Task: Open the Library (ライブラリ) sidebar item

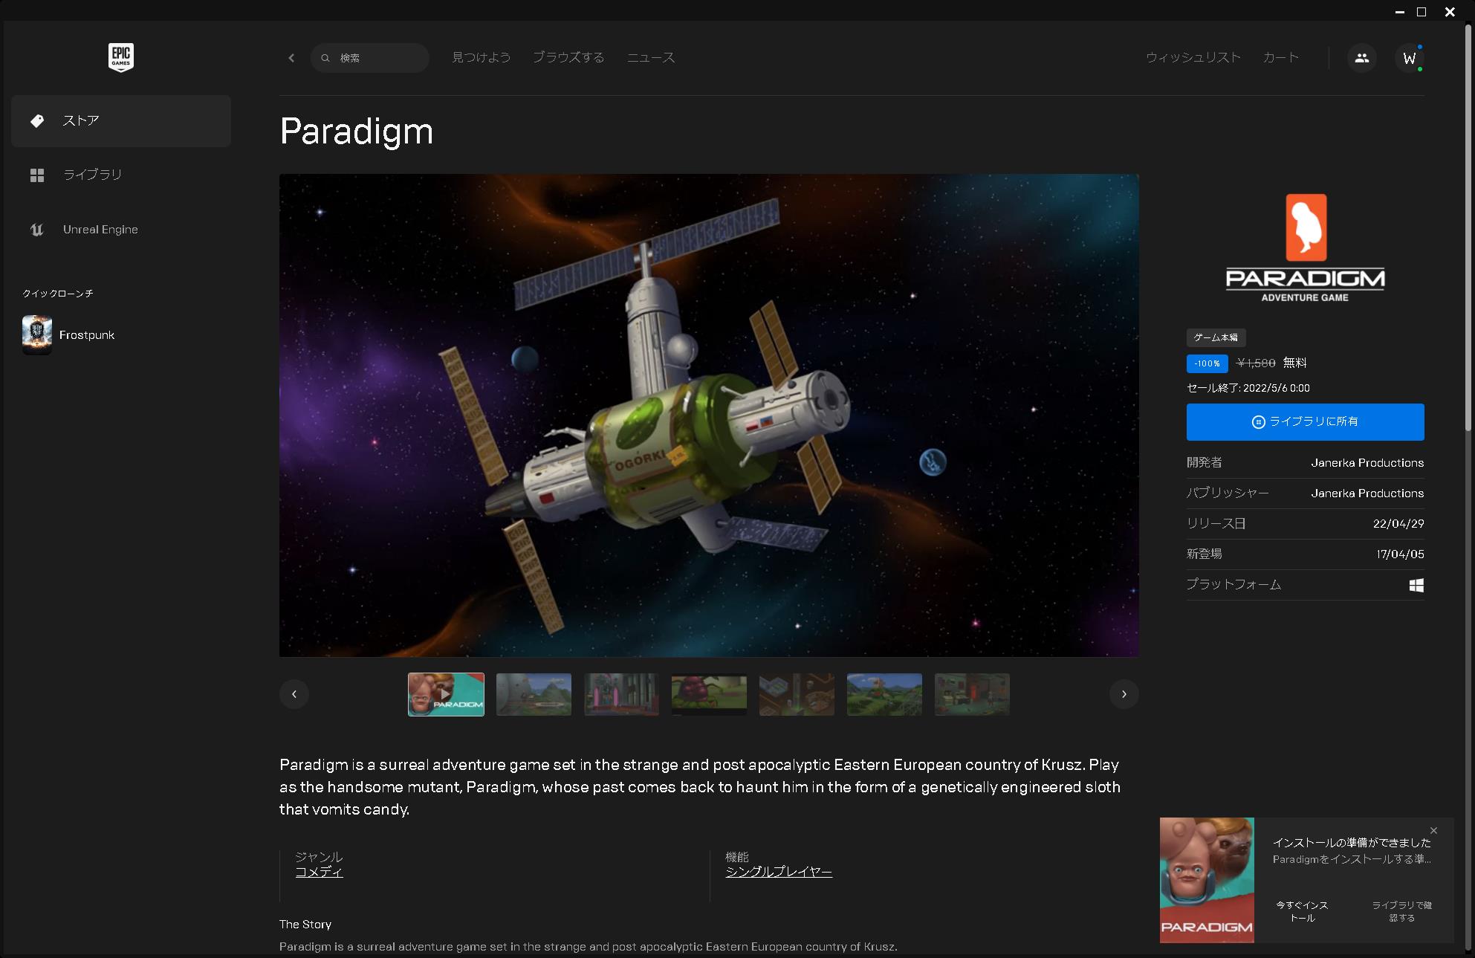Action: [92, 175]
